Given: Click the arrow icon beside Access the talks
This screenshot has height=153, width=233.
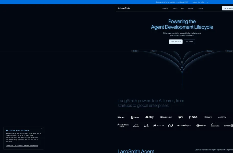Looking at the screenshot, I should tap(207, 2).
